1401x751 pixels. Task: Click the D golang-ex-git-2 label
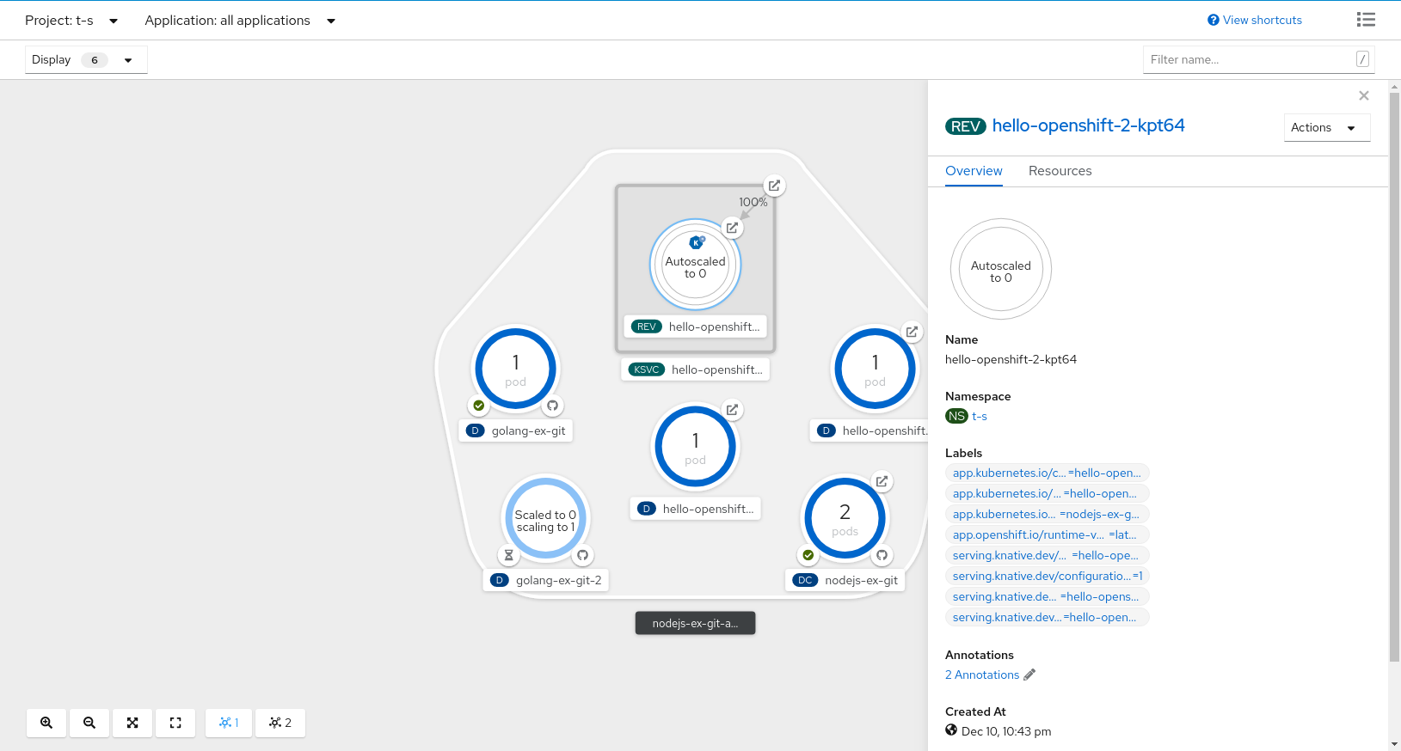(x=545, y=580)
